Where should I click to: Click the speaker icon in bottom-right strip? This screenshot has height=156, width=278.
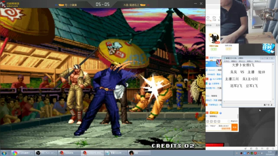tap(262, 148)
